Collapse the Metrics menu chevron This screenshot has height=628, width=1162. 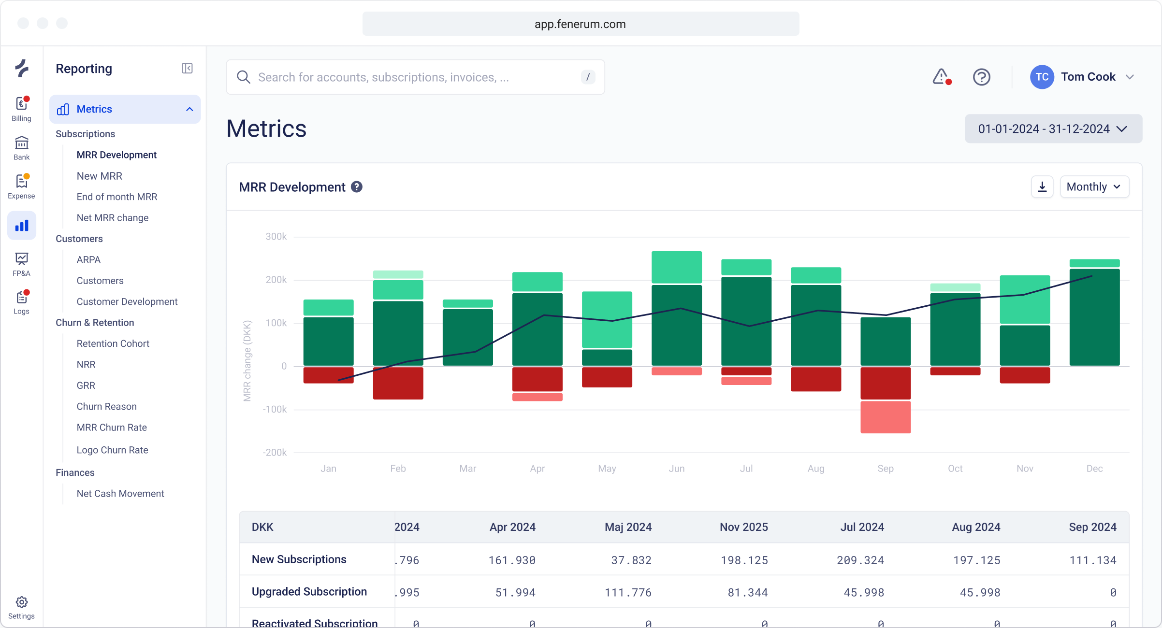point(189,109)
